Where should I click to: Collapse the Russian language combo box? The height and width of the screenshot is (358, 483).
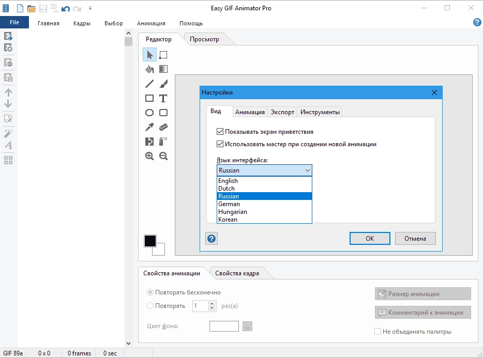tap(307, 170)
